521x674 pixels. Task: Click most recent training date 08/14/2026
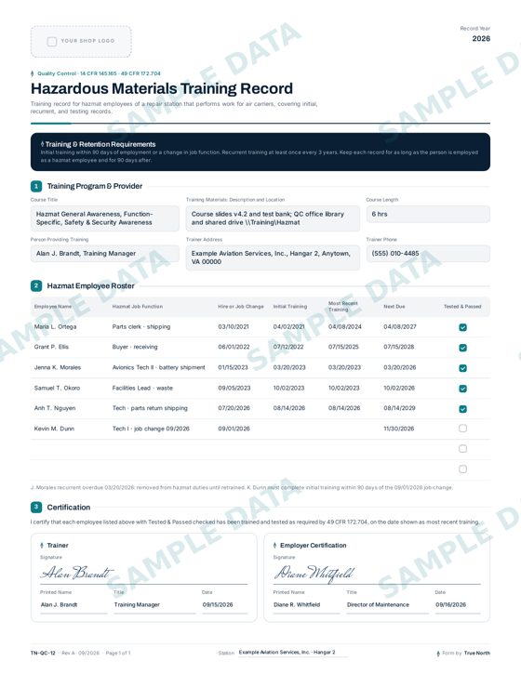coord(344,408)
